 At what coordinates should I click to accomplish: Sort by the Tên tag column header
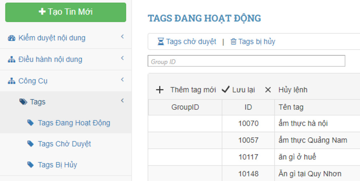pos(291,107)
